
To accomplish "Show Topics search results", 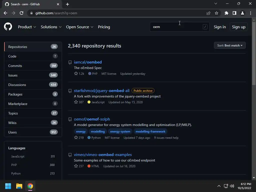I will 33,113.
